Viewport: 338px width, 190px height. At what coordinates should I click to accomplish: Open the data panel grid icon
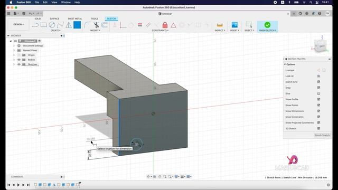[x=8, y=13]
